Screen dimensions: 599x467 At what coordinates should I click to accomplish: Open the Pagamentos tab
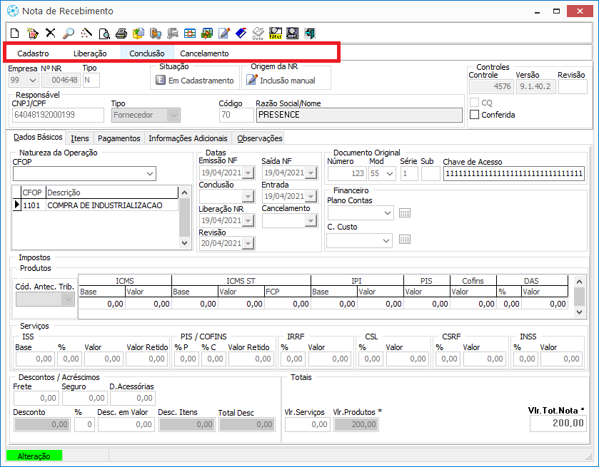(119, 138)
